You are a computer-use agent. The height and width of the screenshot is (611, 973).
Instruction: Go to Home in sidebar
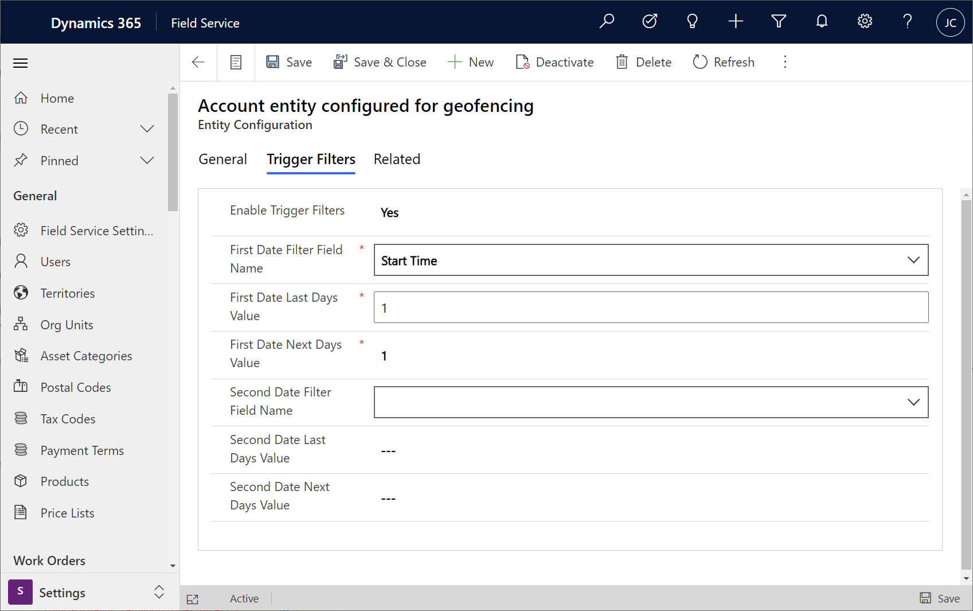pyautogui.click(x=57, y=98)
